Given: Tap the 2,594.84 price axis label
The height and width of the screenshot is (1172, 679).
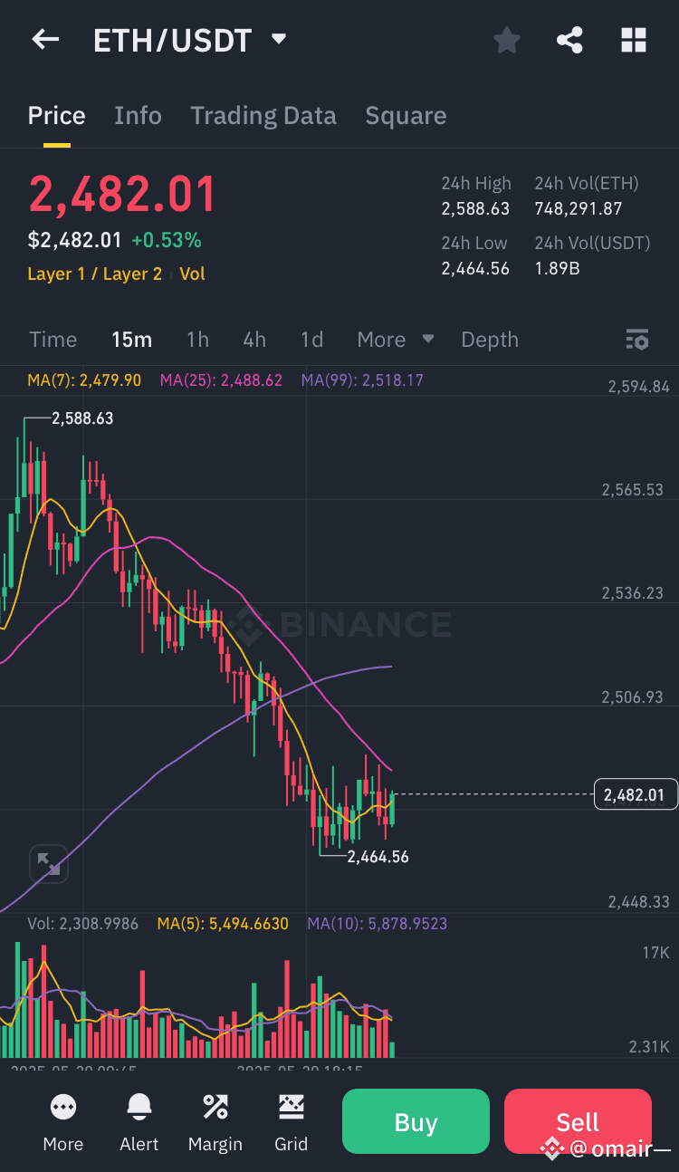Looking at the screenshot, I should pyautogui.click(x=638, y=387).
